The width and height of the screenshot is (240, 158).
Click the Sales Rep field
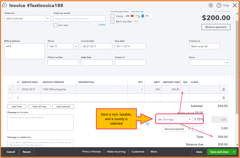click(97, 63)
